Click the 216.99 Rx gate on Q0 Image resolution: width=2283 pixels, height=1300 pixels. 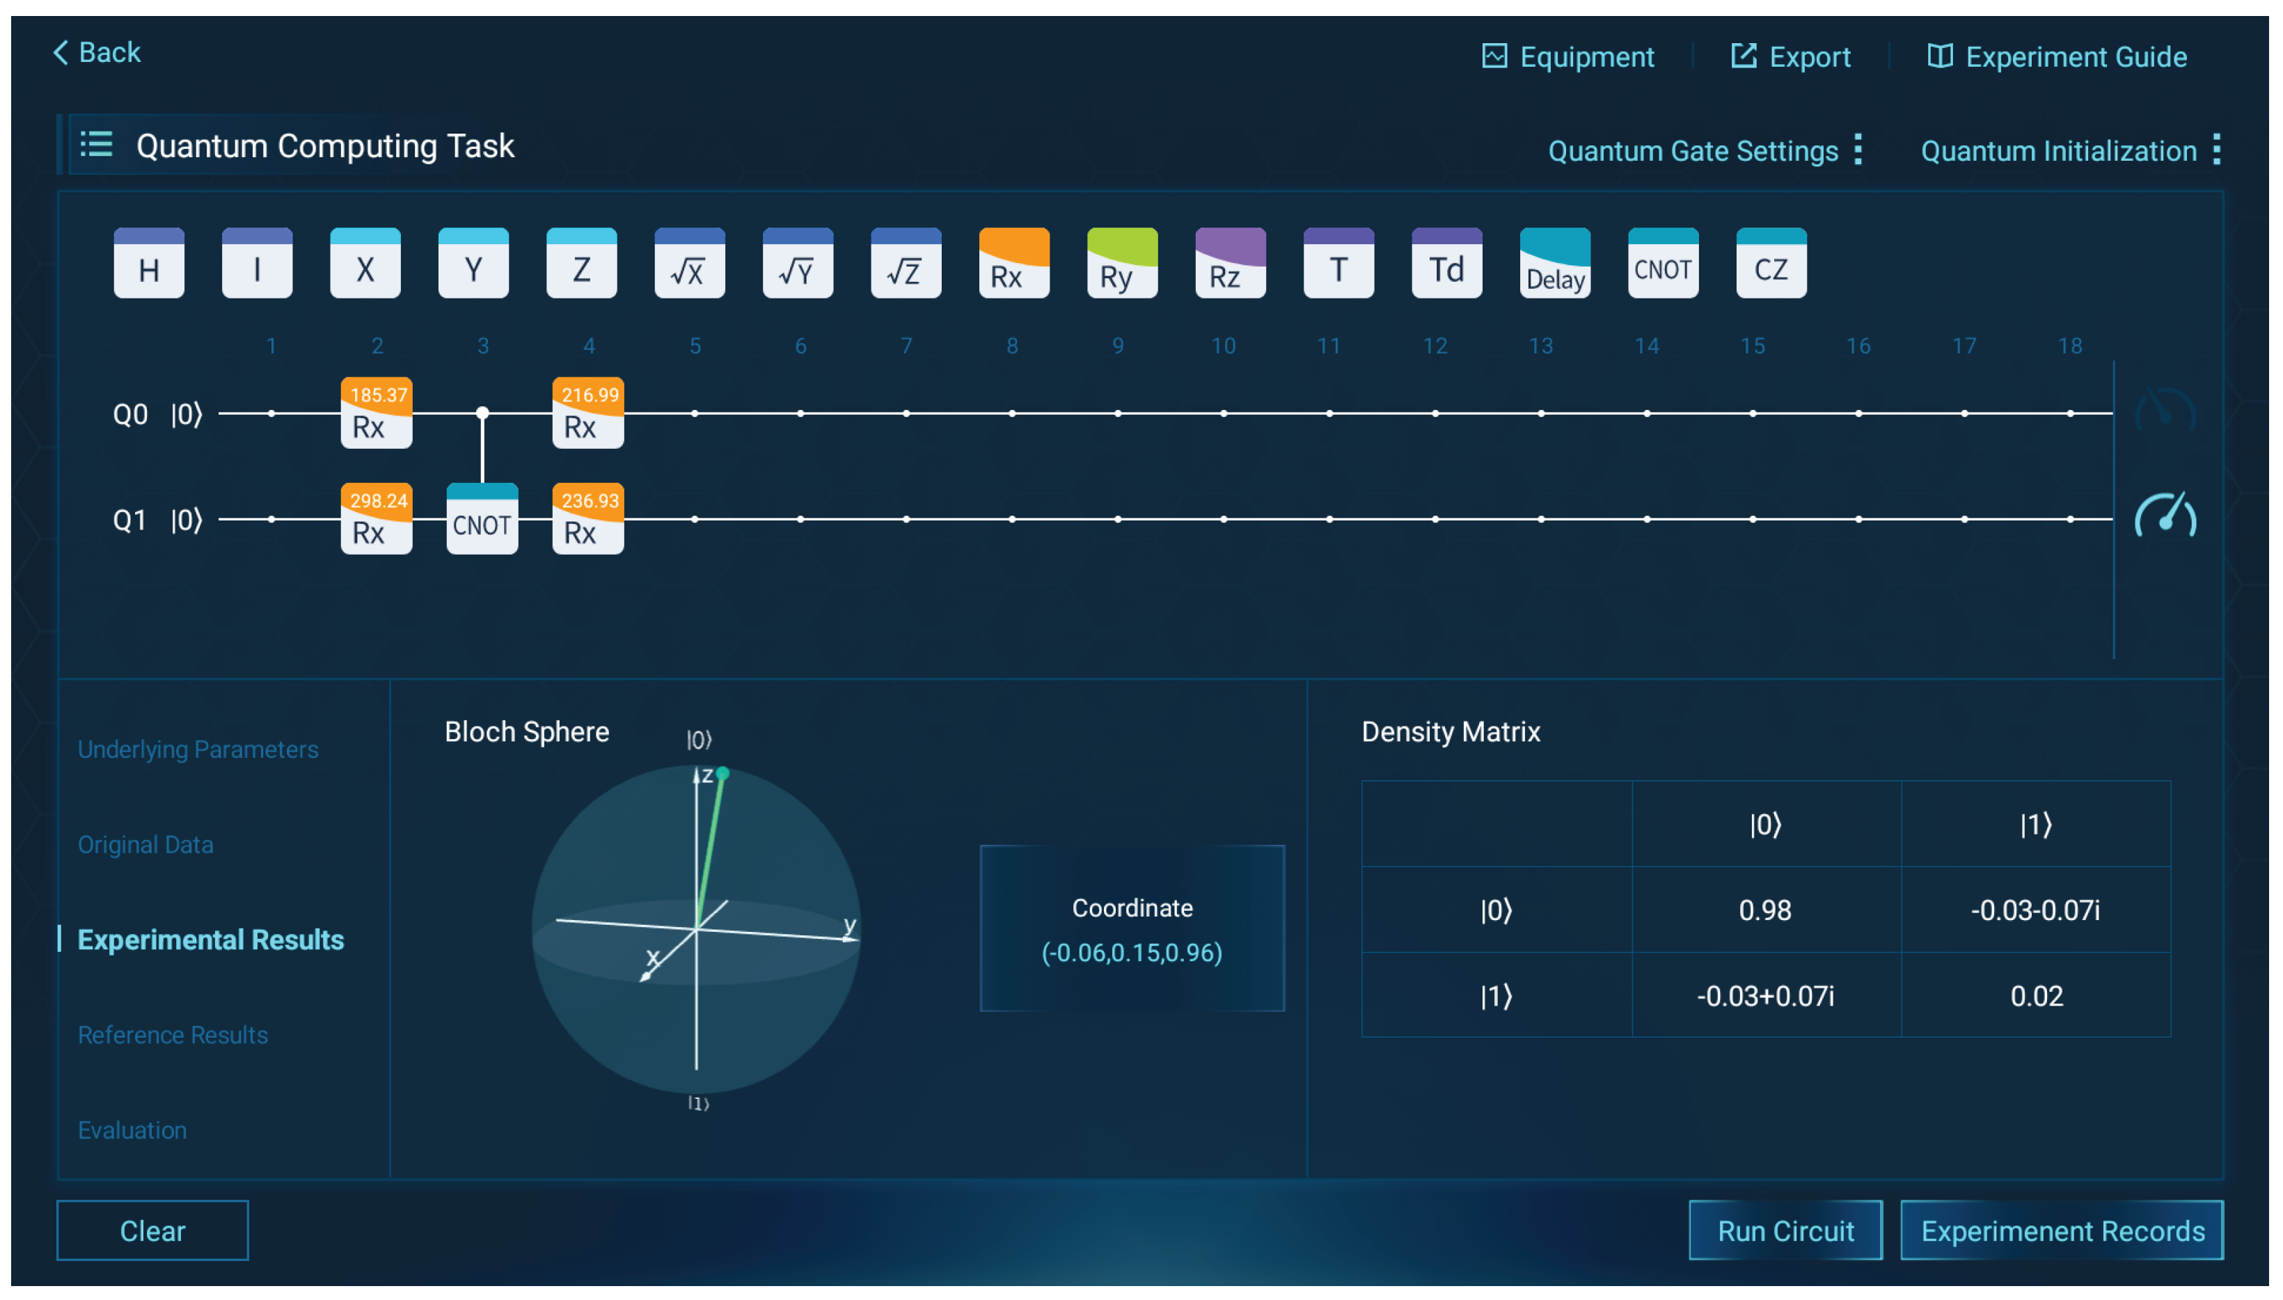pyautogui.click(x=587, y=413)
